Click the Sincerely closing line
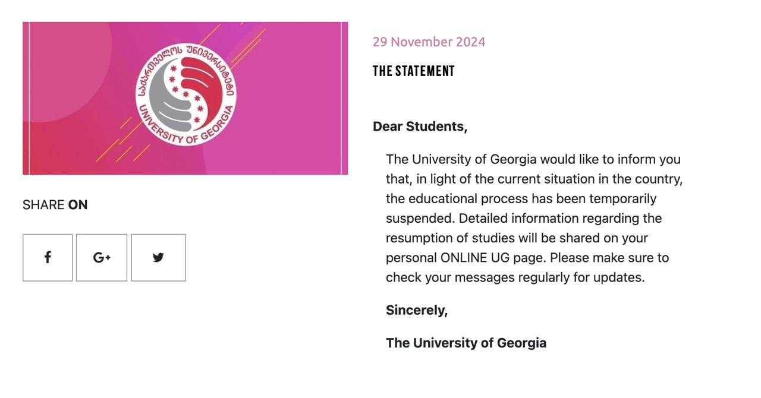This screenshot has width=761, height=398. 417,310
